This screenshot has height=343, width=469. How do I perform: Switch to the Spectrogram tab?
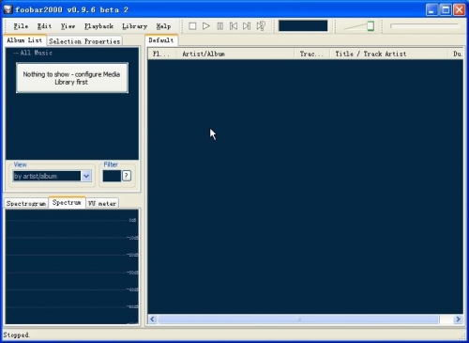[26, 203]
